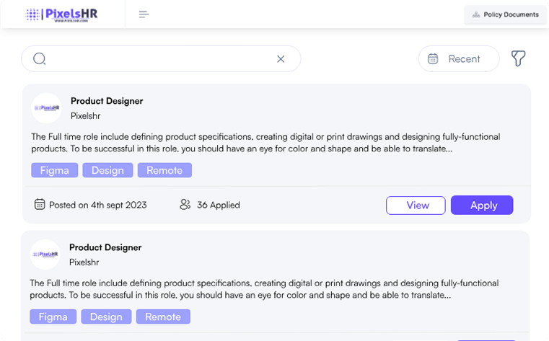Click the calendar icon beside posted date

(x=40, y=205)
